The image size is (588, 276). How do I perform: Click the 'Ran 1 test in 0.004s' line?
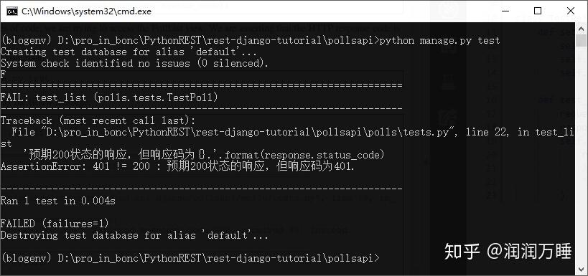click(x=57, y=201)
